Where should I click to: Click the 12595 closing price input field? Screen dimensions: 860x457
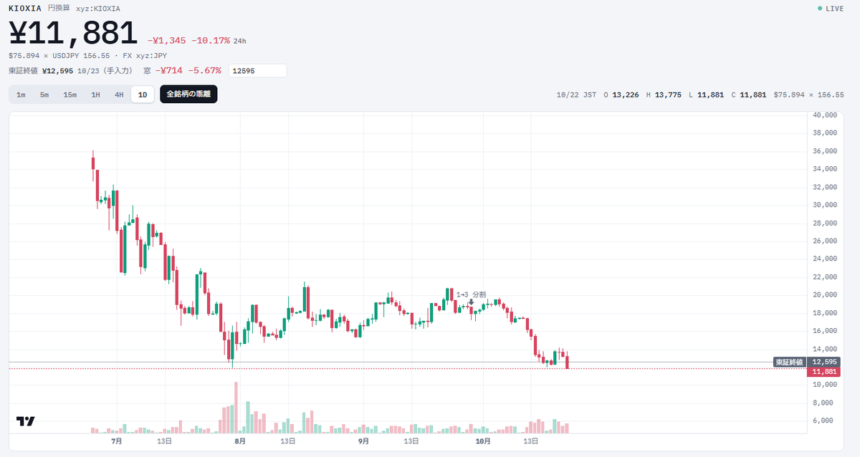coord(258,71)
